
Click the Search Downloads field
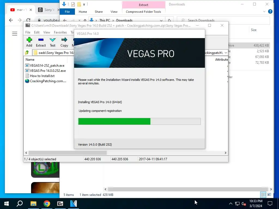coord(223,20)
